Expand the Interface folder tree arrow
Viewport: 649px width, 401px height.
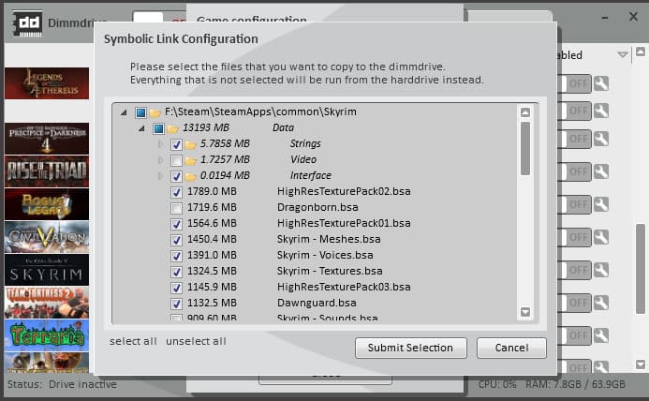(x=160, y=175)
